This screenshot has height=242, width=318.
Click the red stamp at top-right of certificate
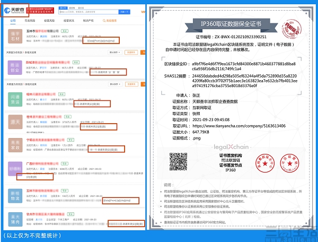[x=291, y=29]
